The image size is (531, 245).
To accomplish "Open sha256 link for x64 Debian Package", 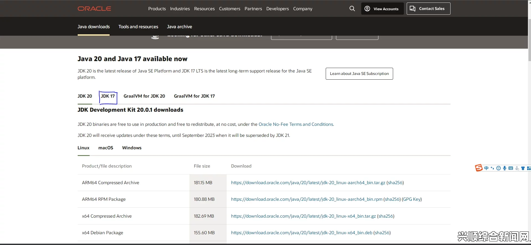I will [382, 233].
